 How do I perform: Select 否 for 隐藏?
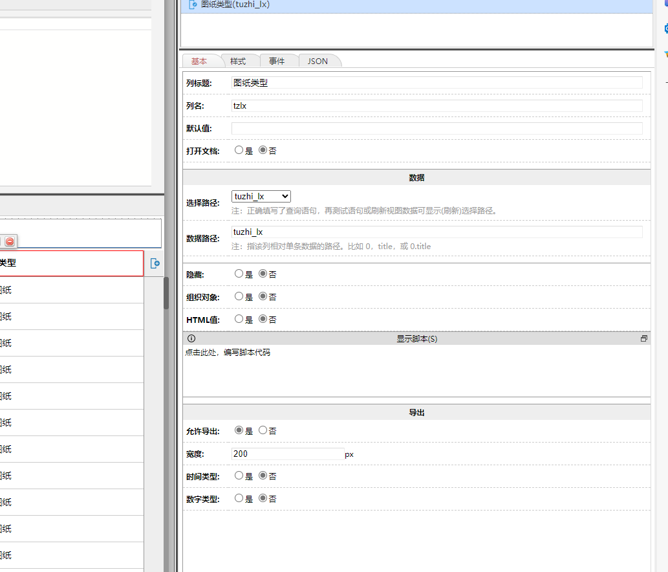tap(263, 274)
